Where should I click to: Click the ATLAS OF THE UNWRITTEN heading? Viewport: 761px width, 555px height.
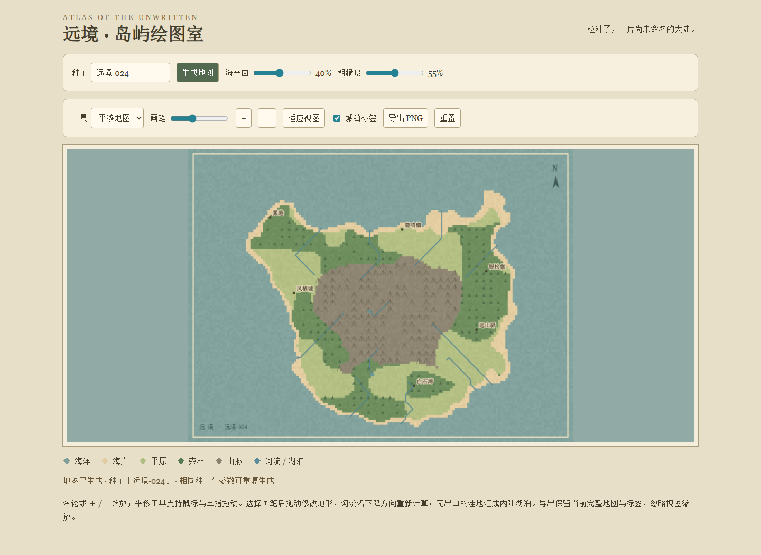point(131,17)
